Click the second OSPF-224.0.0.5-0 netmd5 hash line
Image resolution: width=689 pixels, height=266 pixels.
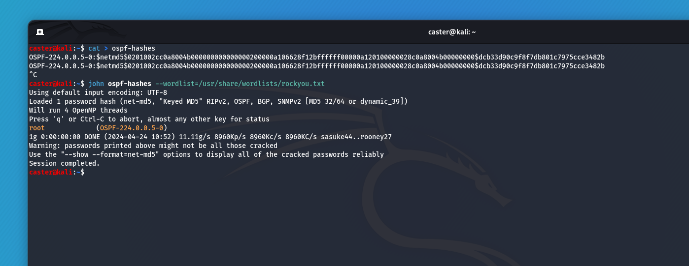[x=317, y=66]
